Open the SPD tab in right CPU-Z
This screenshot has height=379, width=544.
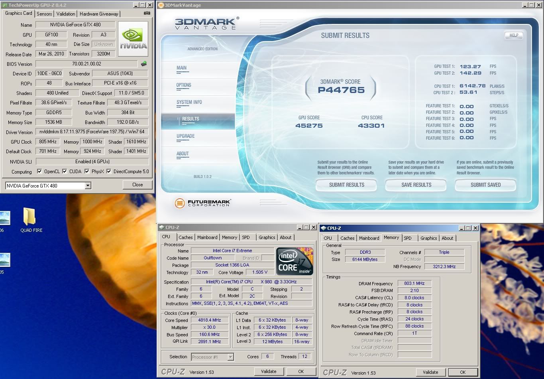click(408, 238)
